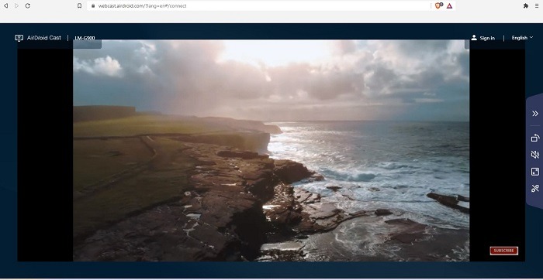
Task: Click the AirDroid Cast title text
Action: [x=44, y=38]
